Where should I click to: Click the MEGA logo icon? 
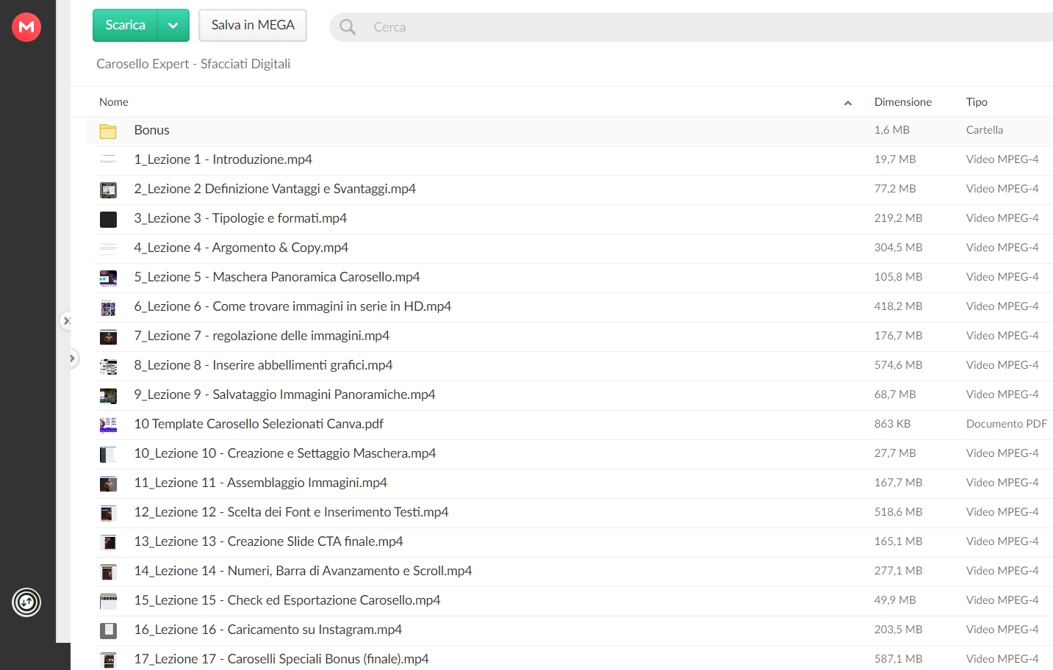[26, 27]
